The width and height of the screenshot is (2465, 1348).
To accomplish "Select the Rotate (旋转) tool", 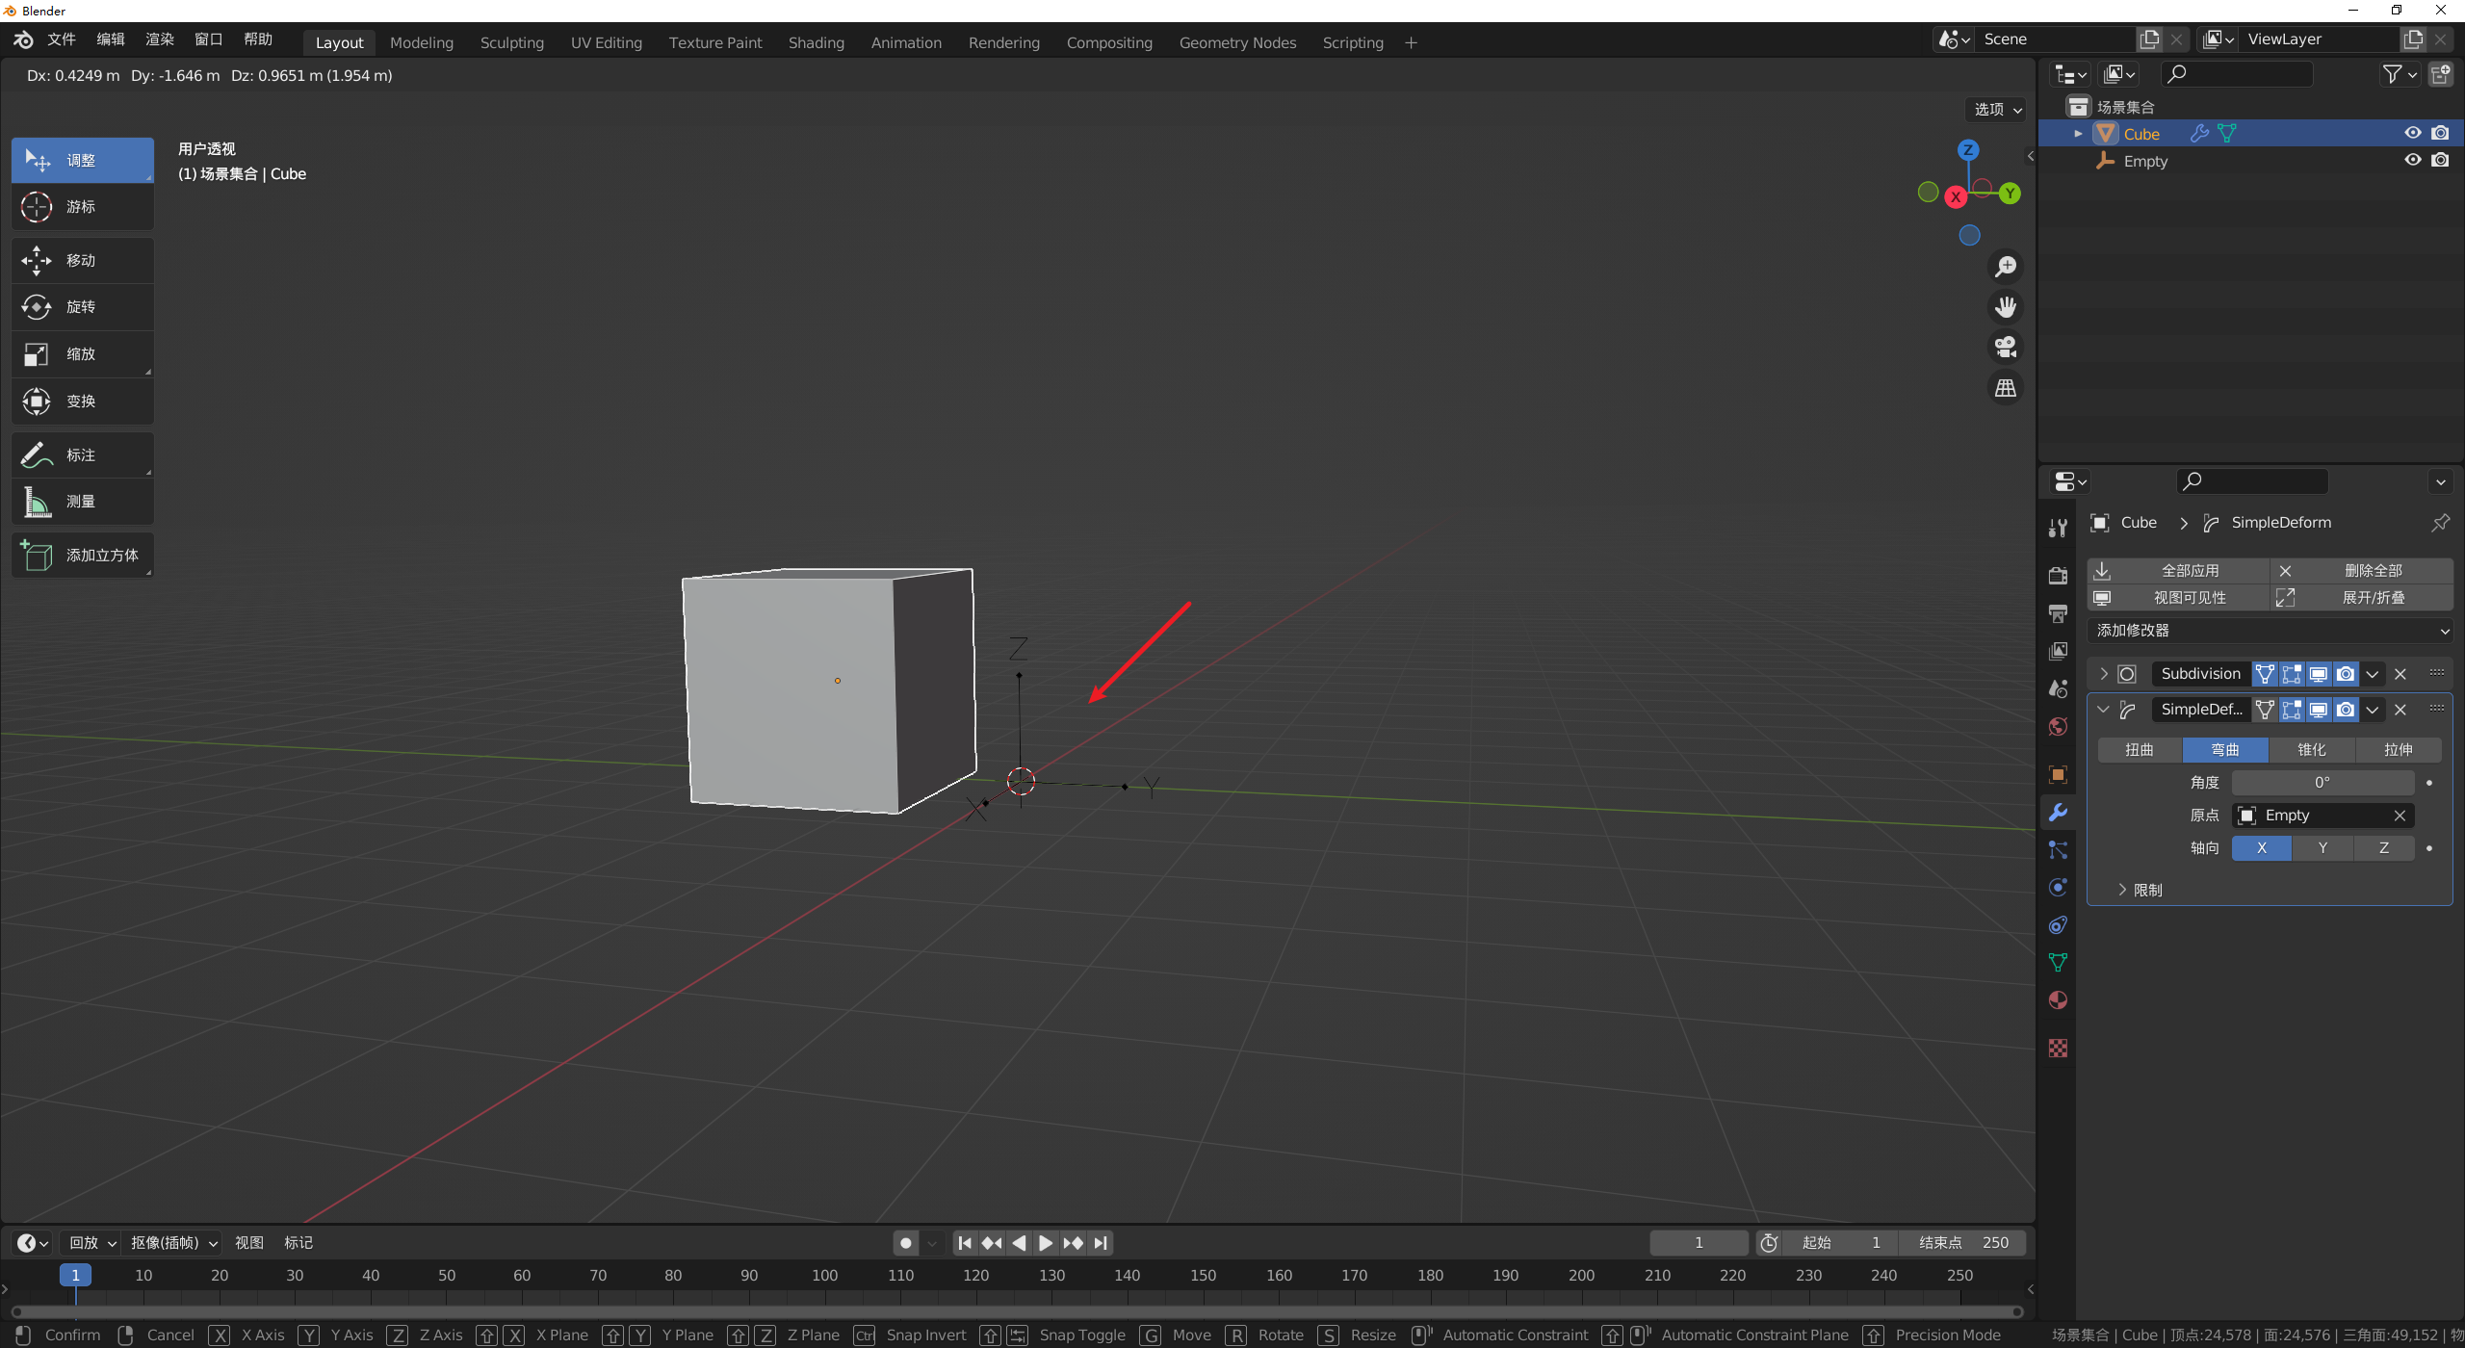I will point(82,307).
